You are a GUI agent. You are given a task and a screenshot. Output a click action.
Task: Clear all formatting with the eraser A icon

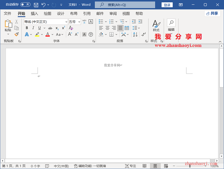71,28
